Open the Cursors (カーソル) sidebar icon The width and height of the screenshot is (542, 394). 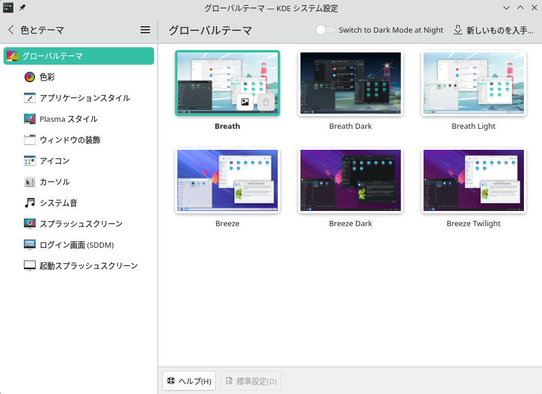pyautogui.click(x=30, y=182)
